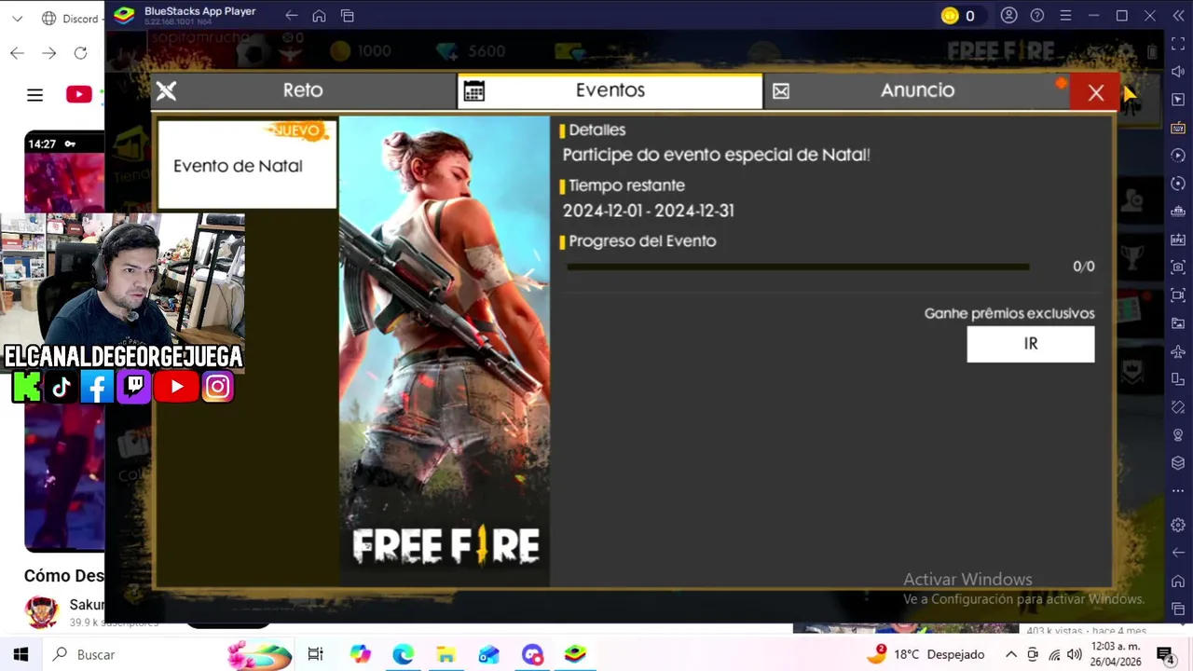
Task: Close the events dialog with the red X
Action: click(x=1095, y=92)
